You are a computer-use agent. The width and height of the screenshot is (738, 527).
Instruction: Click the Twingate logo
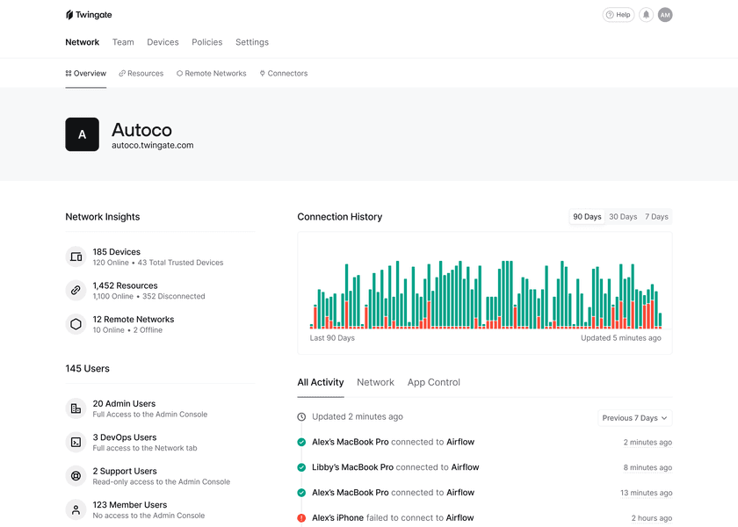[x=89, y=15]
